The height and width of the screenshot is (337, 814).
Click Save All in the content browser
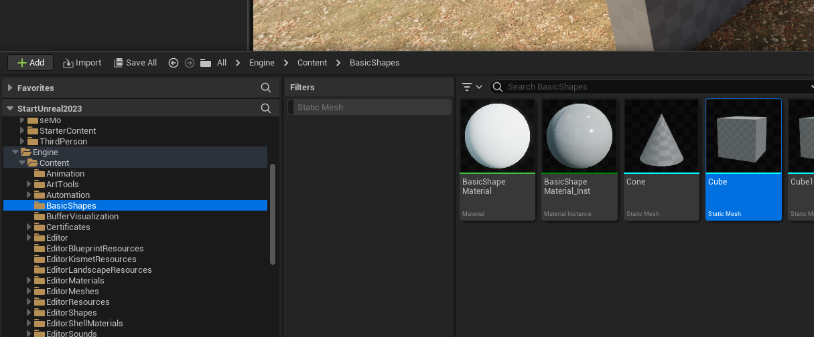[x=135, y=63]
